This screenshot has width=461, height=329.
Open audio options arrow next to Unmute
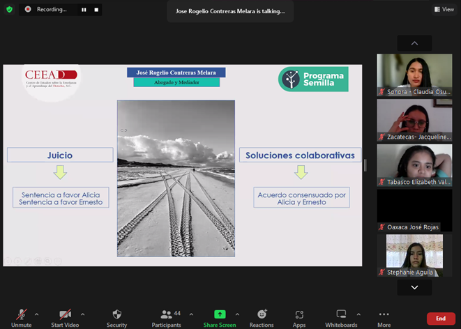37,314
